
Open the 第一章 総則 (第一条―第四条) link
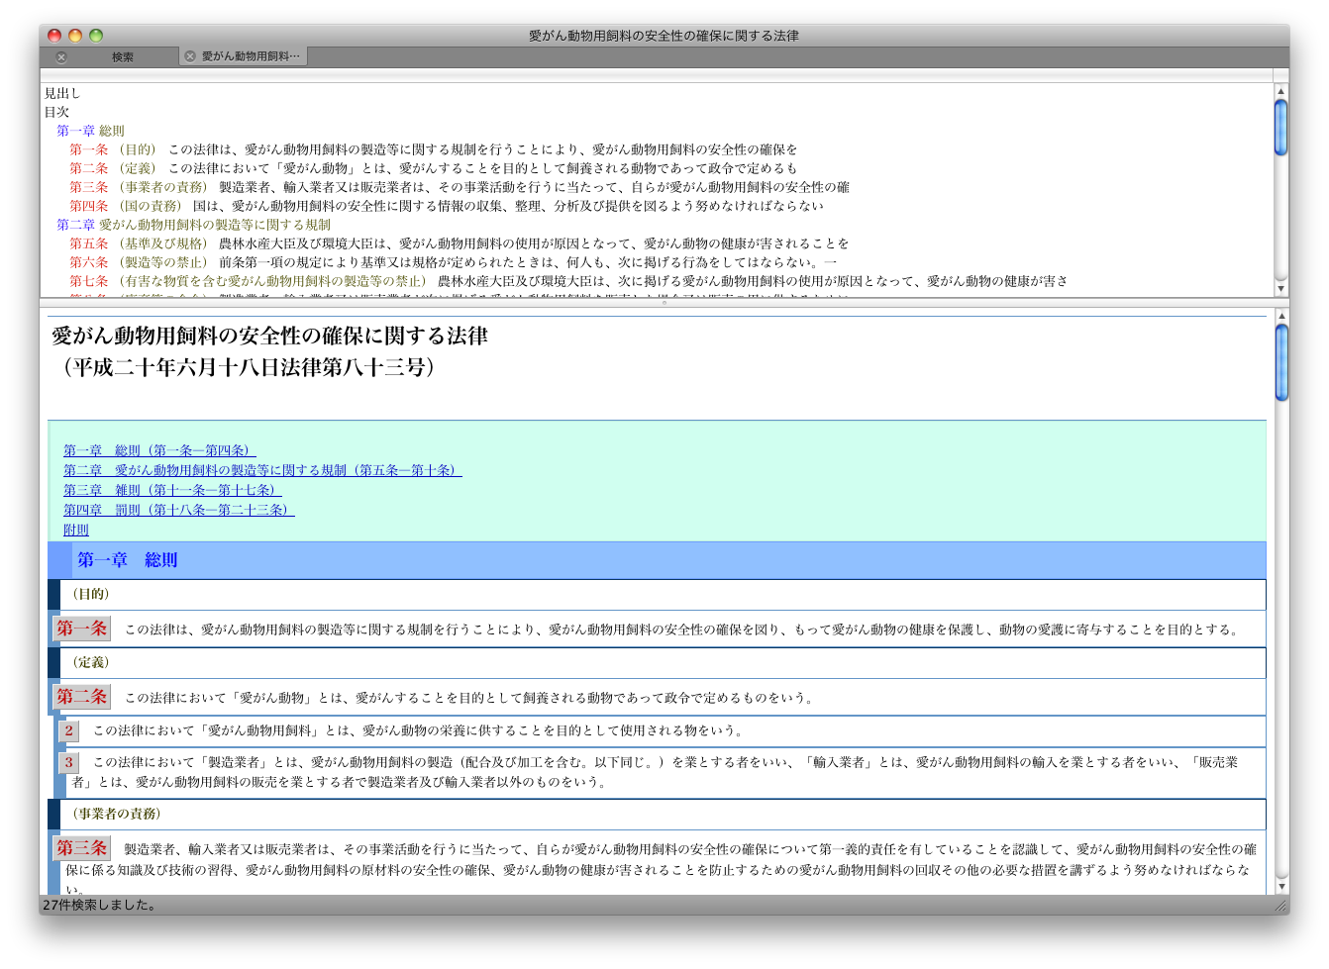coord(159,450)
